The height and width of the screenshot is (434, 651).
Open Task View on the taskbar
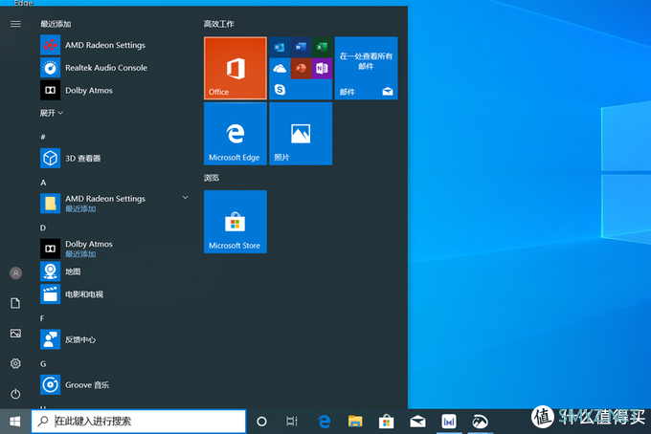coord(292,422)
